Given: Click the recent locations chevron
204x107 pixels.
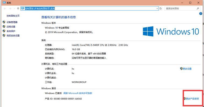Looking at the screenshot, I should (14, 9).
